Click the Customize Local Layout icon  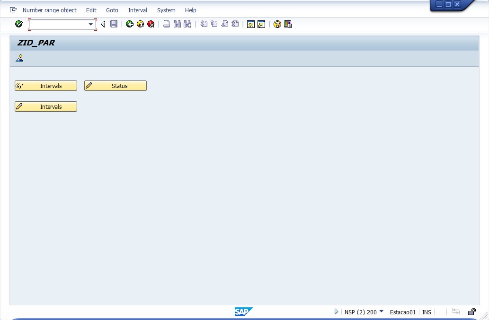point(288,24)
